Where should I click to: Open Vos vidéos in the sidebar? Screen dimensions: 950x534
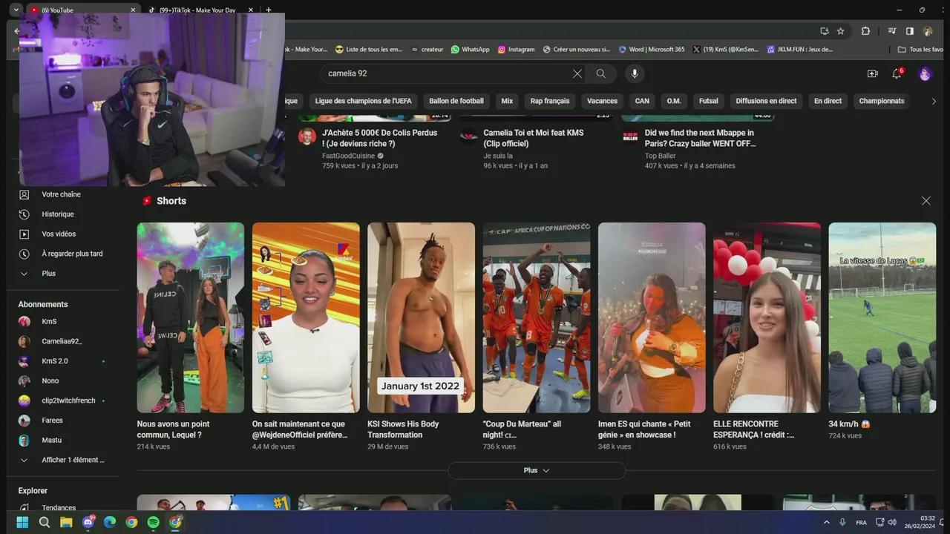pos(59,234)
